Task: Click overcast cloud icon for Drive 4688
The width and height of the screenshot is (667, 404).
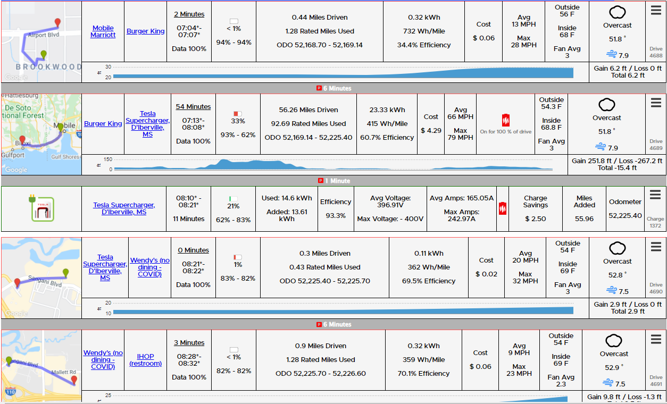Action: pyautogui.click(x=618, y=13)
